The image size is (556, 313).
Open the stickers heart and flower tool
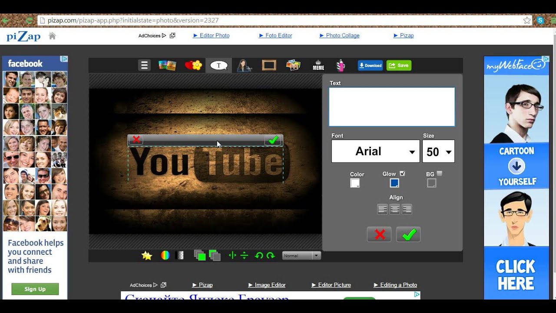[193, 65]
